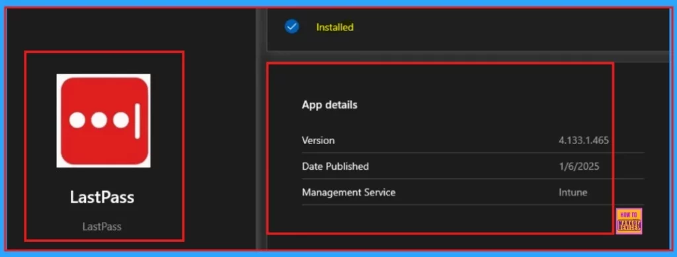The image size is (677, 257).
Task: Click the red LastPass app logo
Action: pyautogui.click(x=104, y=121)
